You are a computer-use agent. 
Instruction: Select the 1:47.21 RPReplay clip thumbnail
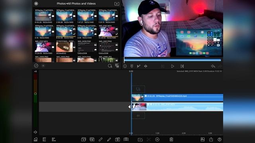(x=86, y=16)
